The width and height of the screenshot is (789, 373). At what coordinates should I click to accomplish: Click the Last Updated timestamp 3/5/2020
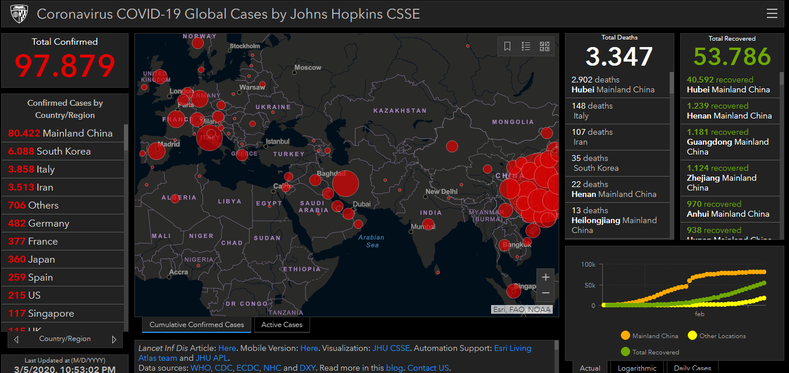click(65, 369)
